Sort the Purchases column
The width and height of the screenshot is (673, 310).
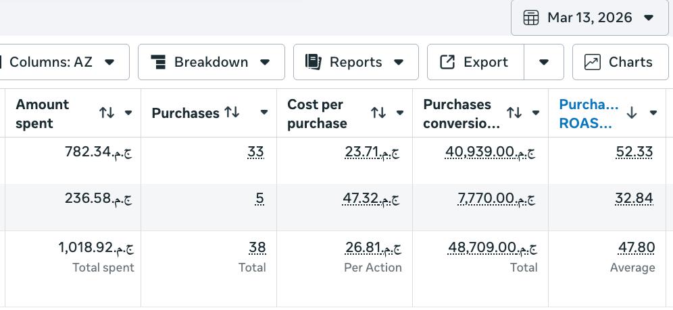pos(232,113)
